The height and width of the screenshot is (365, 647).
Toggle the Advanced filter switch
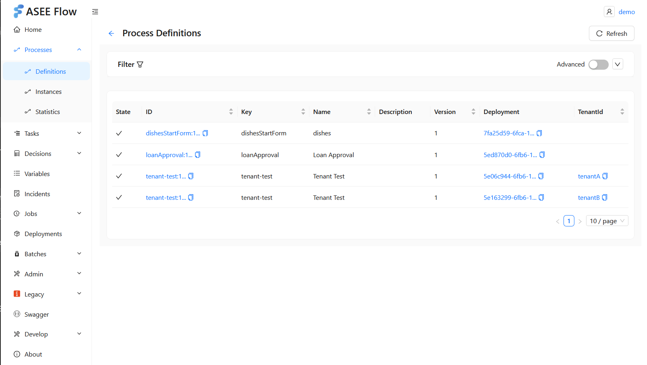coord(598,64)
